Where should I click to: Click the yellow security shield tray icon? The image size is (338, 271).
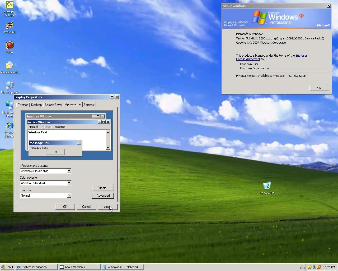309,267
